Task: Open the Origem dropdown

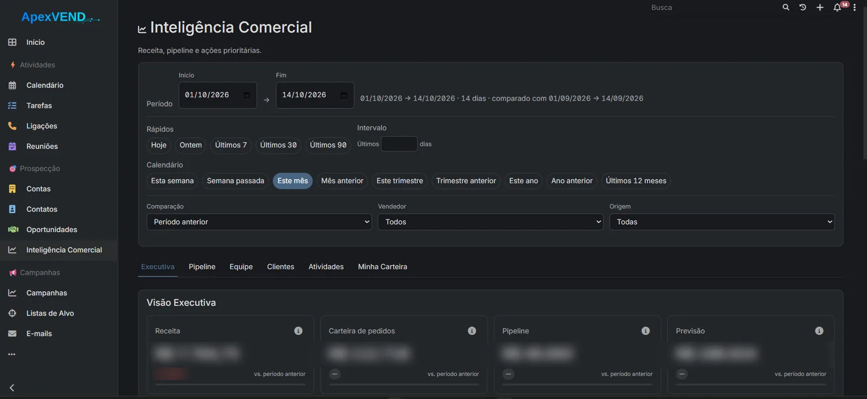Action: click(x=722, y=222)
